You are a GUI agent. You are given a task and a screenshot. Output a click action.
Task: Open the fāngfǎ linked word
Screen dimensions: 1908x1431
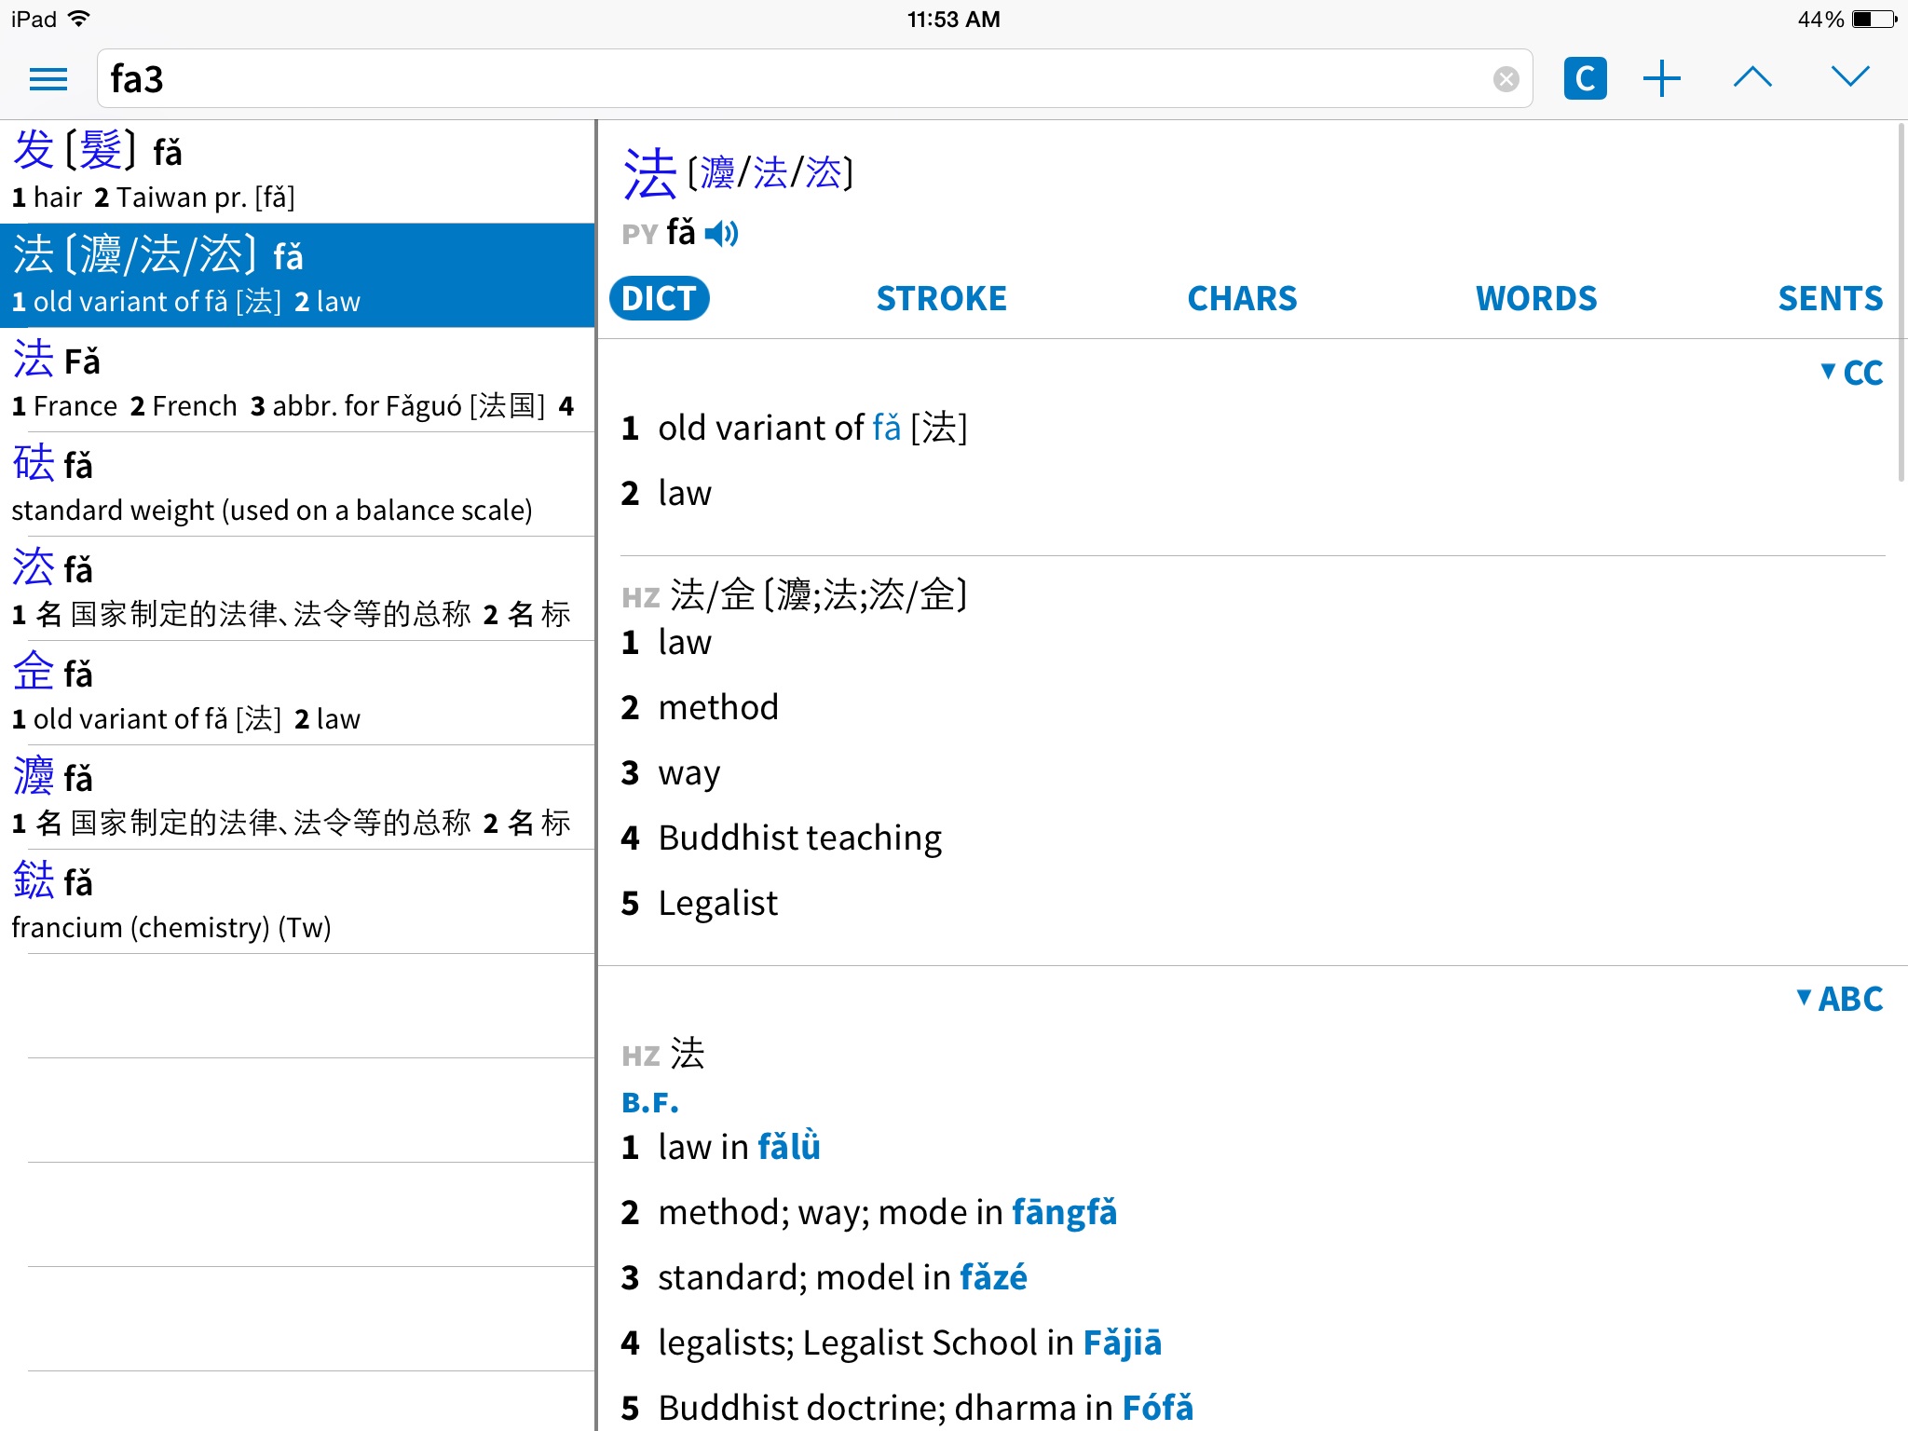point(1063,1212)
